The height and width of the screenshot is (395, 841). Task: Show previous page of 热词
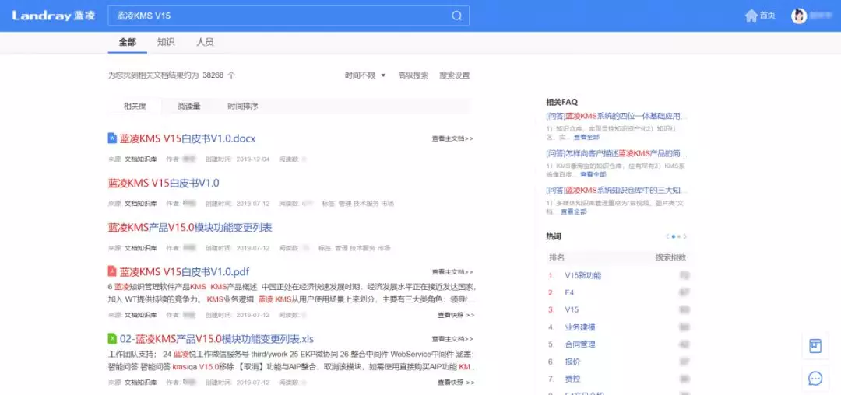[x=667, y=236]
